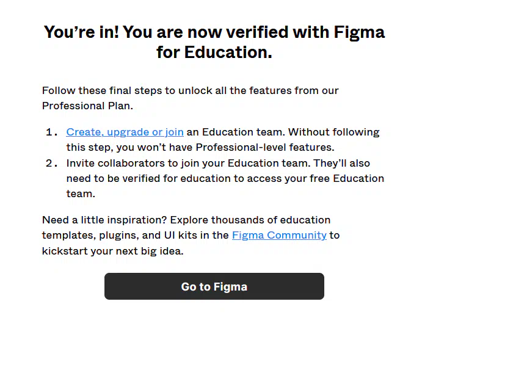Click the "Professional Plan." text
The image size is (513, 387).
tap(87, 106)
